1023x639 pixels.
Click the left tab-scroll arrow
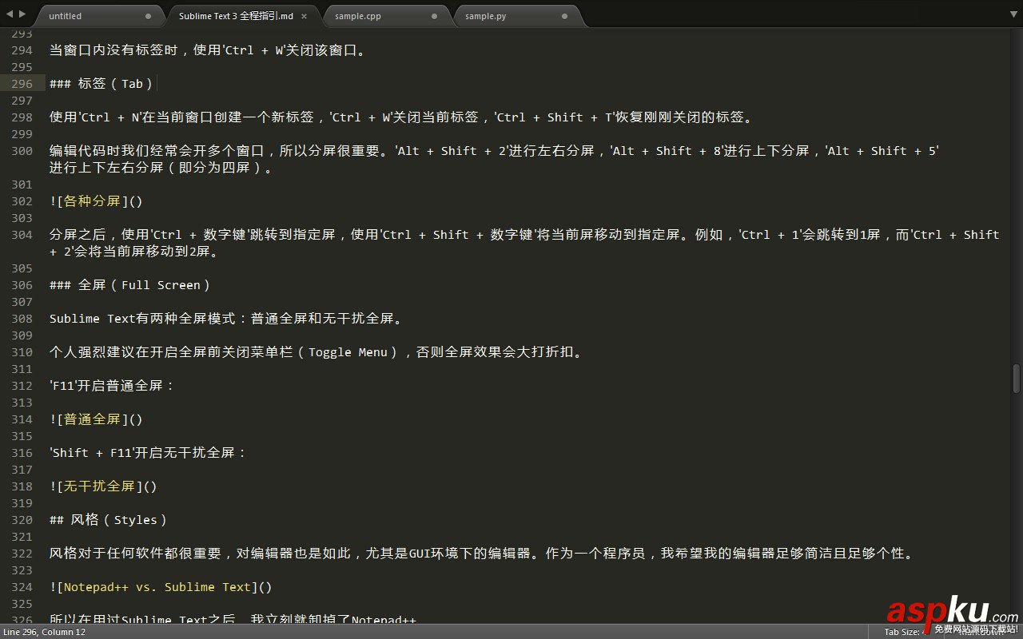10,14
